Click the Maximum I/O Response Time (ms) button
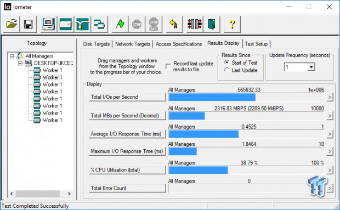Viewport: 340px width, 210px height. point(127,151)
